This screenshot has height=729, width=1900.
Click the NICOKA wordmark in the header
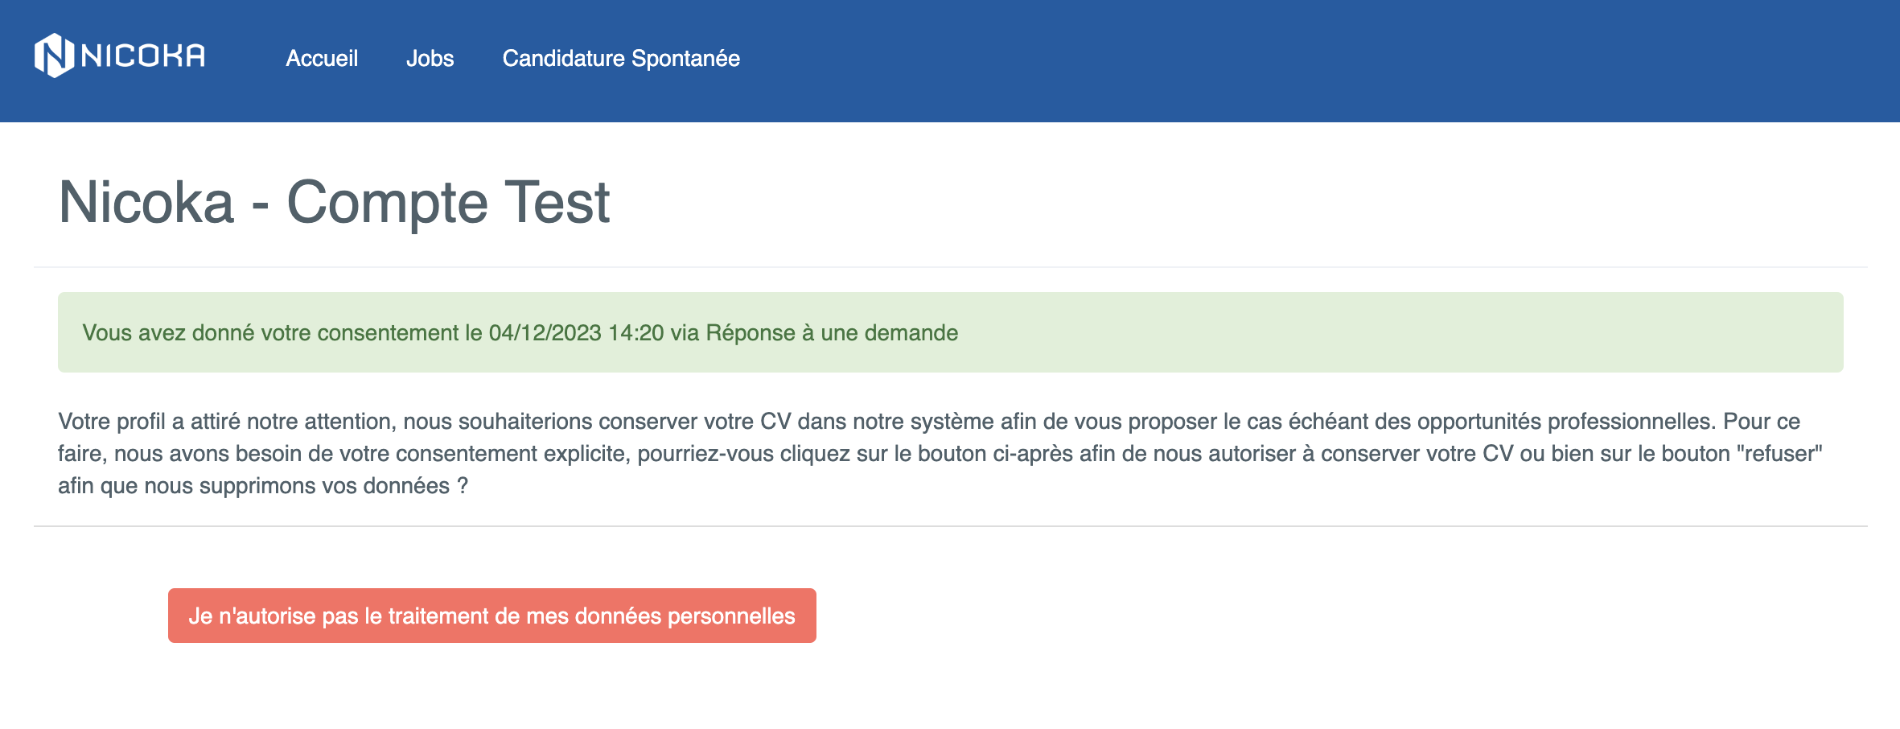point(143,56)
